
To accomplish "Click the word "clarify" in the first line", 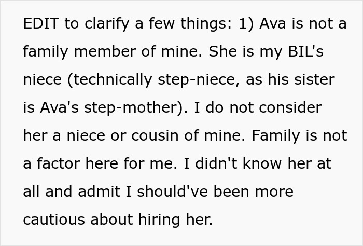I will pos(107,24).
